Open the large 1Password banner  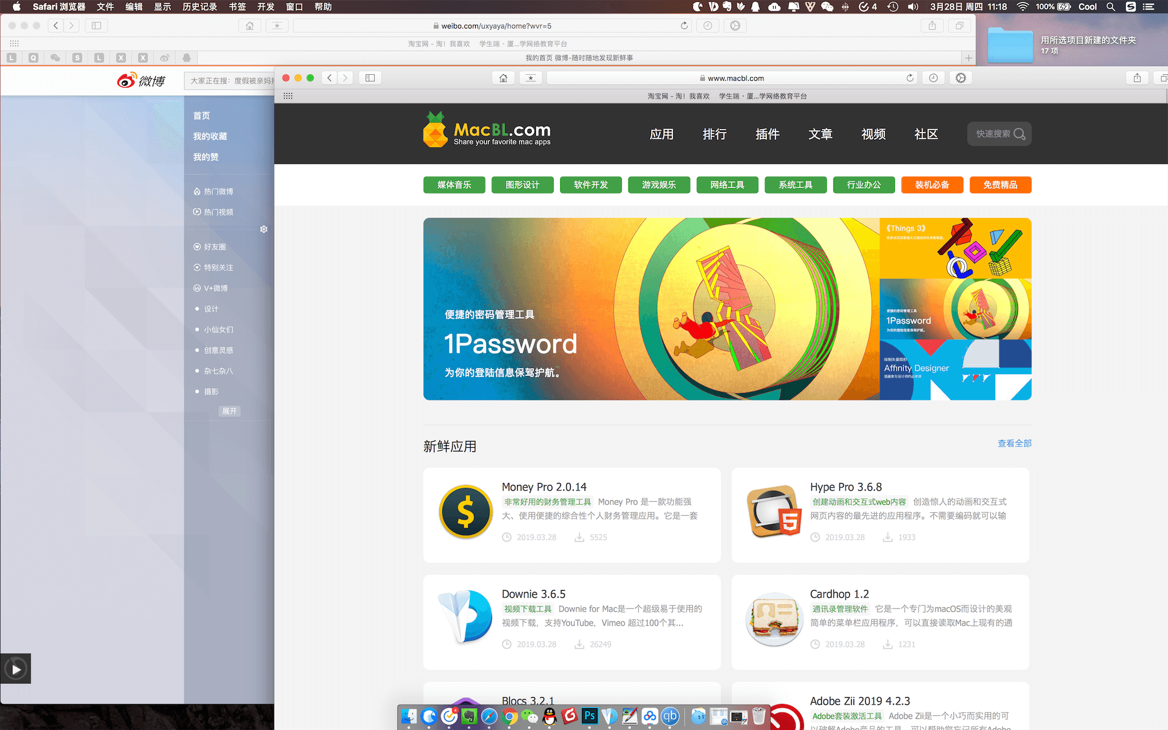(652, 309)
